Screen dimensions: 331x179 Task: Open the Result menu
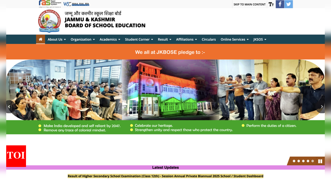tap(164, 39)
